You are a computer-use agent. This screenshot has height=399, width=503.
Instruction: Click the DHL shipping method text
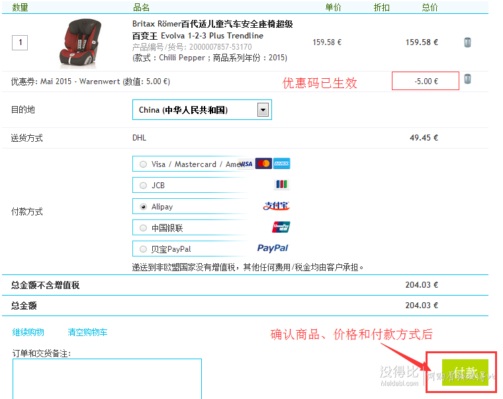click(139, 138)
